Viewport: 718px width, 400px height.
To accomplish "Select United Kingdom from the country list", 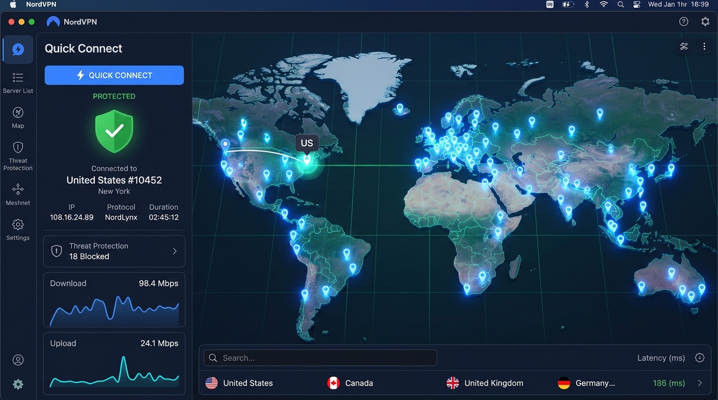I will pyautogui.click(x=485, y=383).
